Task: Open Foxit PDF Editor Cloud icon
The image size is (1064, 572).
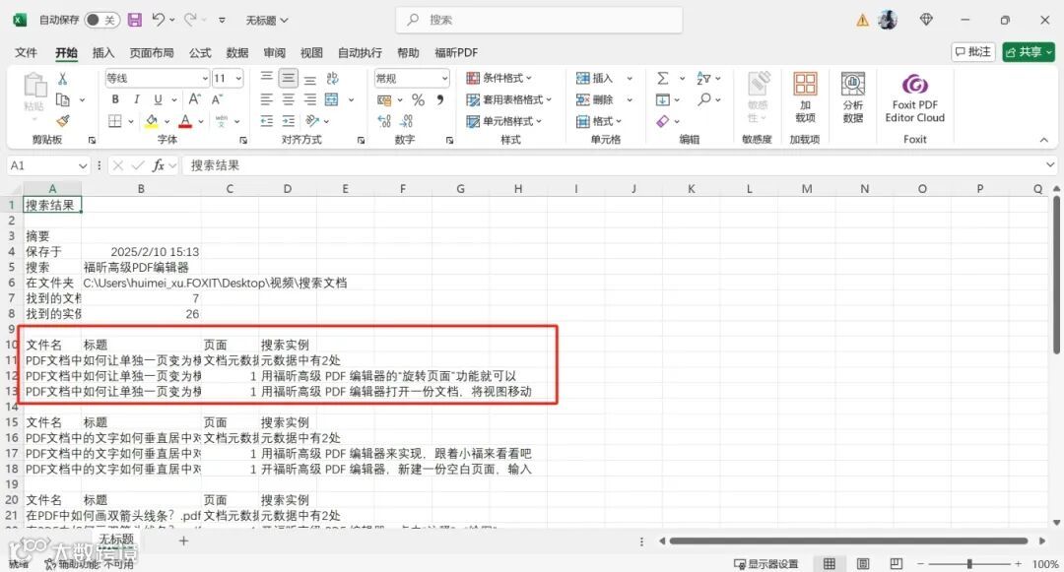Action: pyautogui.click(x=914, y=97)
